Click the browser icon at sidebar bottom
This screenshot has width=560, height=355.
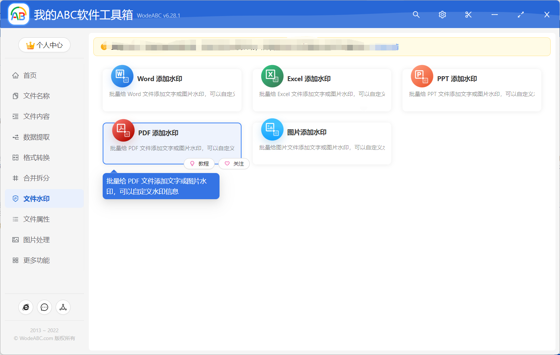point(26,307)
